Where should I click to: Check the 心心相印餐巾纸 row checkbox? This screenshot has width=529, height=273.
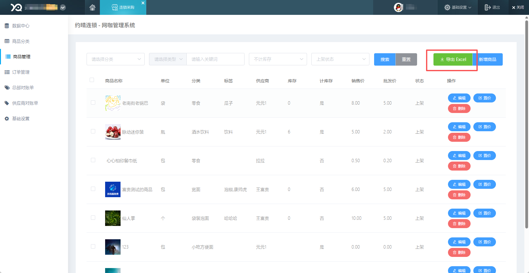(x=93, y=160)
